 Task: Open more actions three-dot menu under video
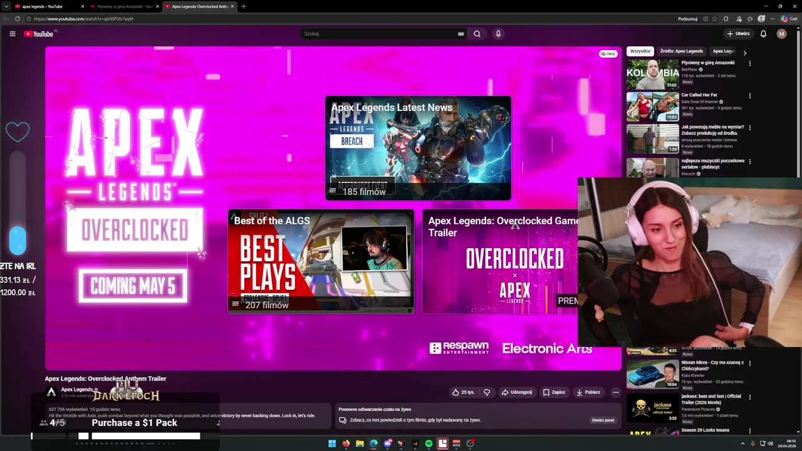click(x=615, y=392)
